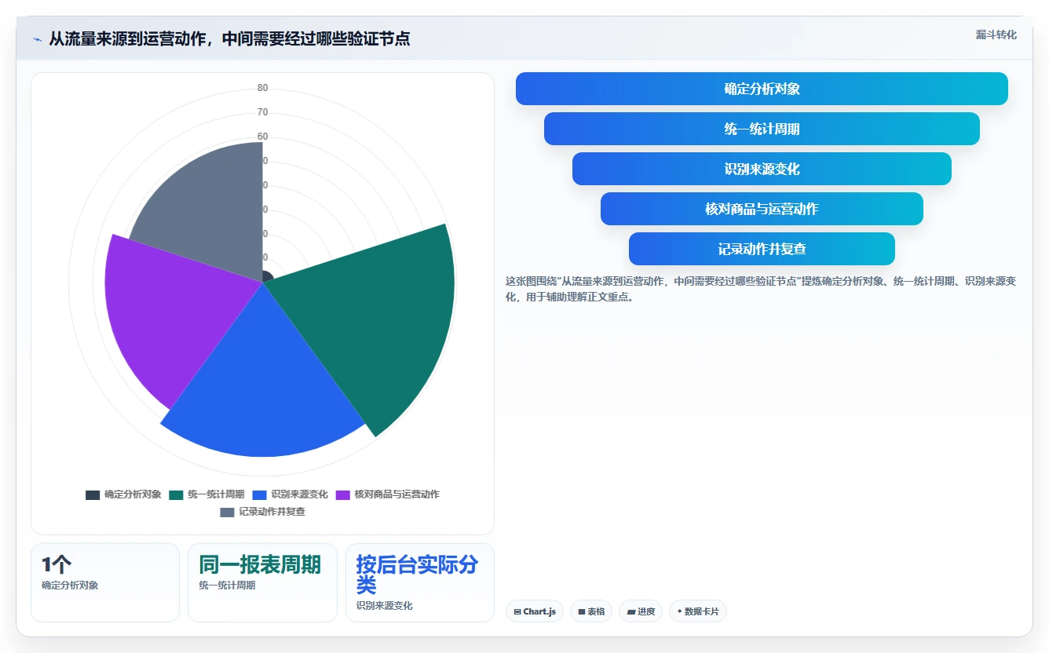Click the 数据卡片 tag chip

point(698,611)
